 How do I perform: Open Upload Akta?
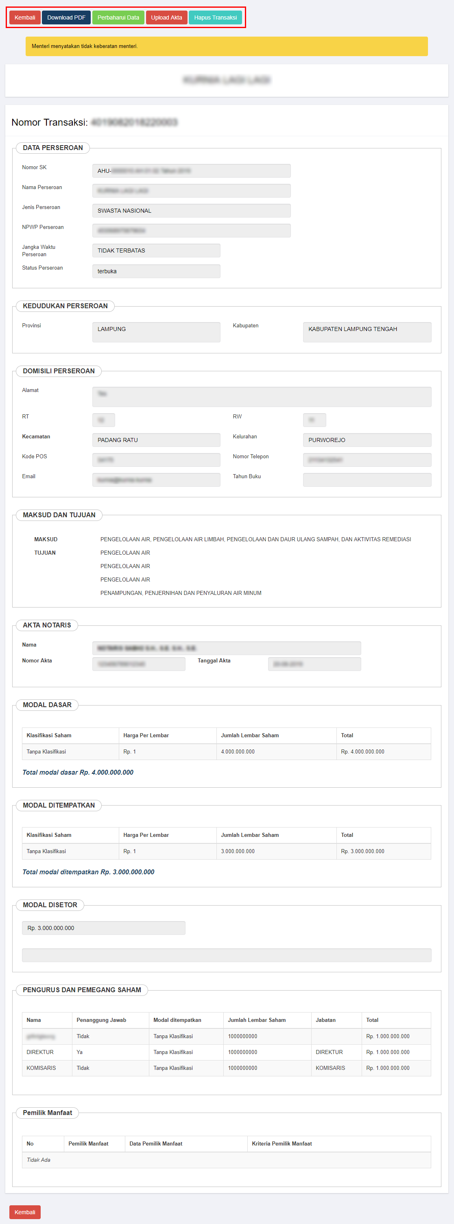pos(166,17)
